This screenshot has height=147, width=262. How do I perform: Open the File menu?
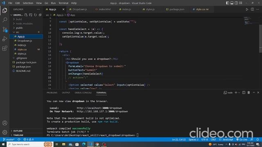point(10,3)
